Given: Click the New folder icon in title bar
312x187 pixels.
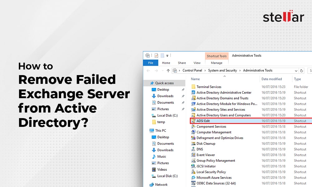Looking at the screenshot, I should point(162,55).
